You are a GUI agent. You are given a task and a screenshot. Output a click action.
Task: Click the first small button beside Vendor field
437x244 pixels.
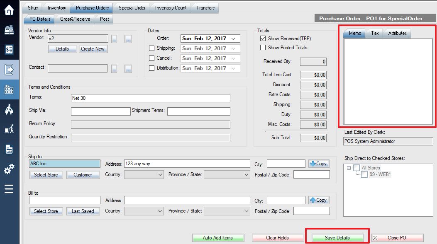pos(114,39)
